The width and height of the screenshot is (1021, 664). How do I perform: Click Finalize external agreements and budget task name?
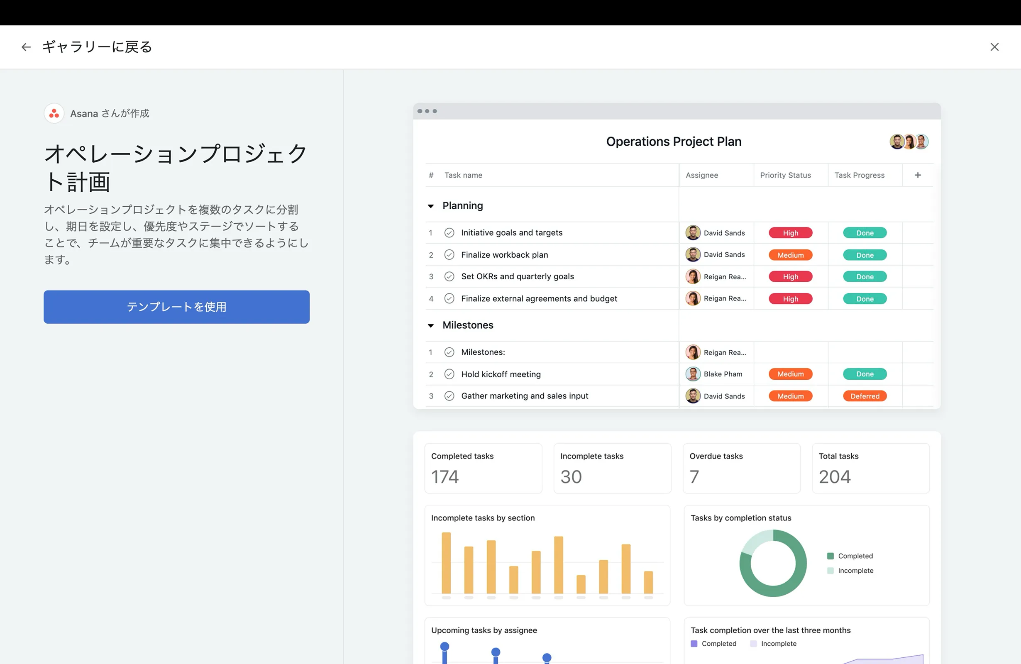(539, 298)
